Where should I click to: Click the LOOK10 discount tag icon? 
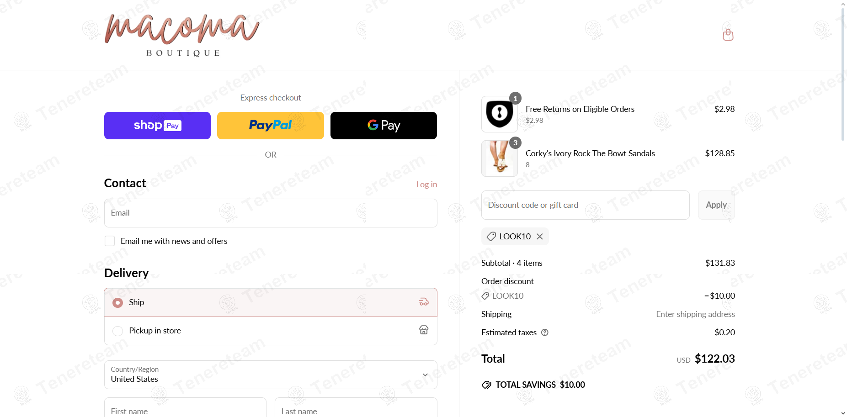pyautogui.click(x=491, y=237)
